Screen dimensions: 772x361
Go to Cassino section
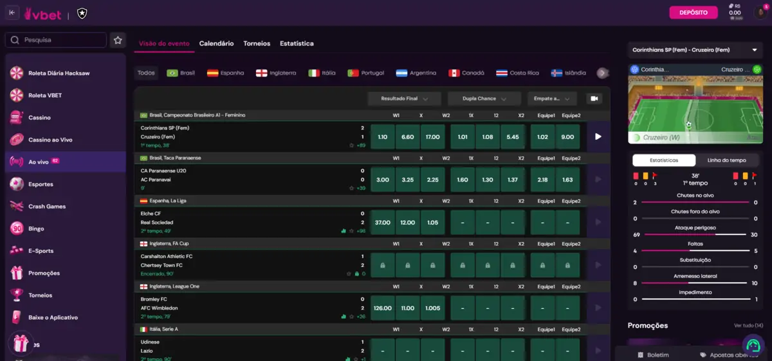point(64,118)
